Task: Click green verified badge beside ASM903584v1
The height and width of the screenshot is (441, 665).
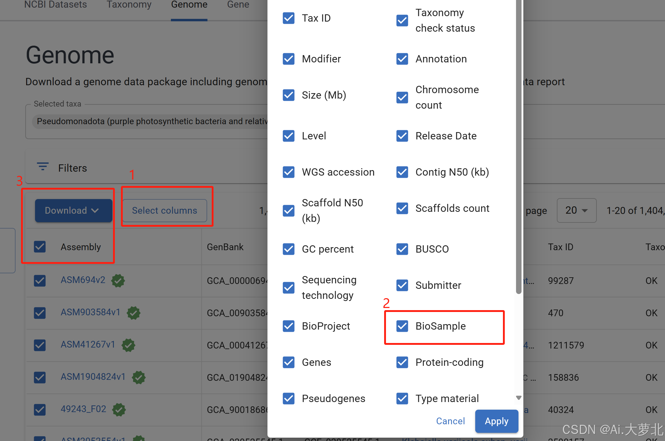Action: pos(133,313)
